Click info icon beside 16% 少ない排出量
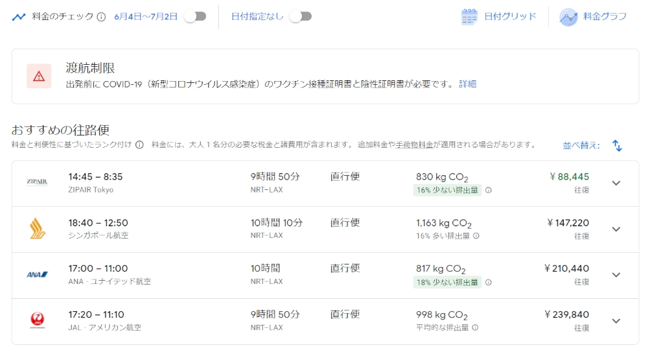The width and height of the screenshot is (648, 352). (489, 191)
